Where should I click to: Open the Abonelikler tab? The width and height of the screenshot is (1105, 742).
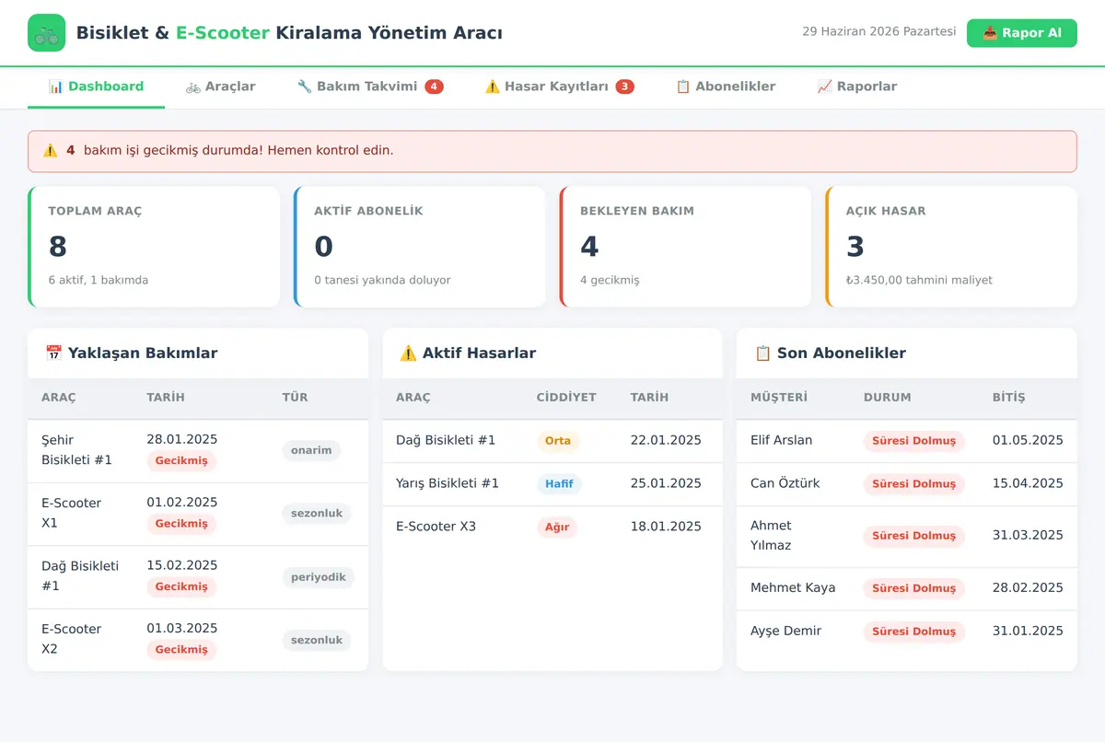tap(726, 87)
